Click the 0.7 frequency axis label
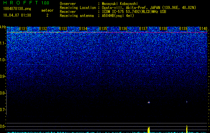 3,110
